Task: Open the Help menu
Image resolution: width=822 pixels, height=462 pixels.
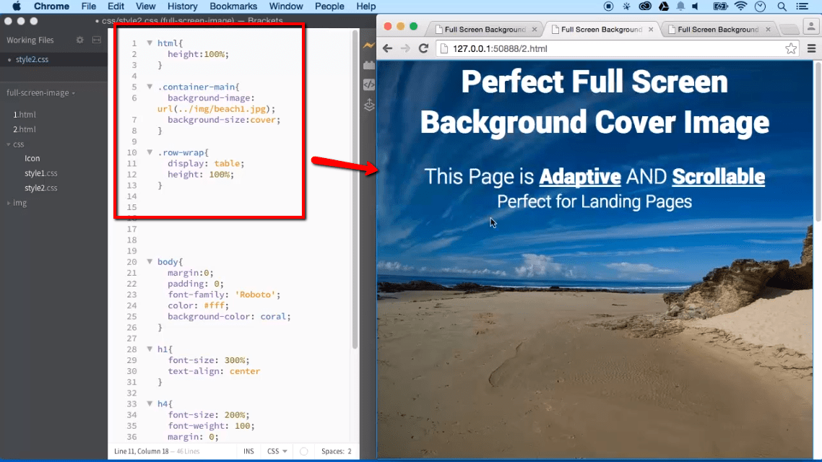Action: (366, 6)
